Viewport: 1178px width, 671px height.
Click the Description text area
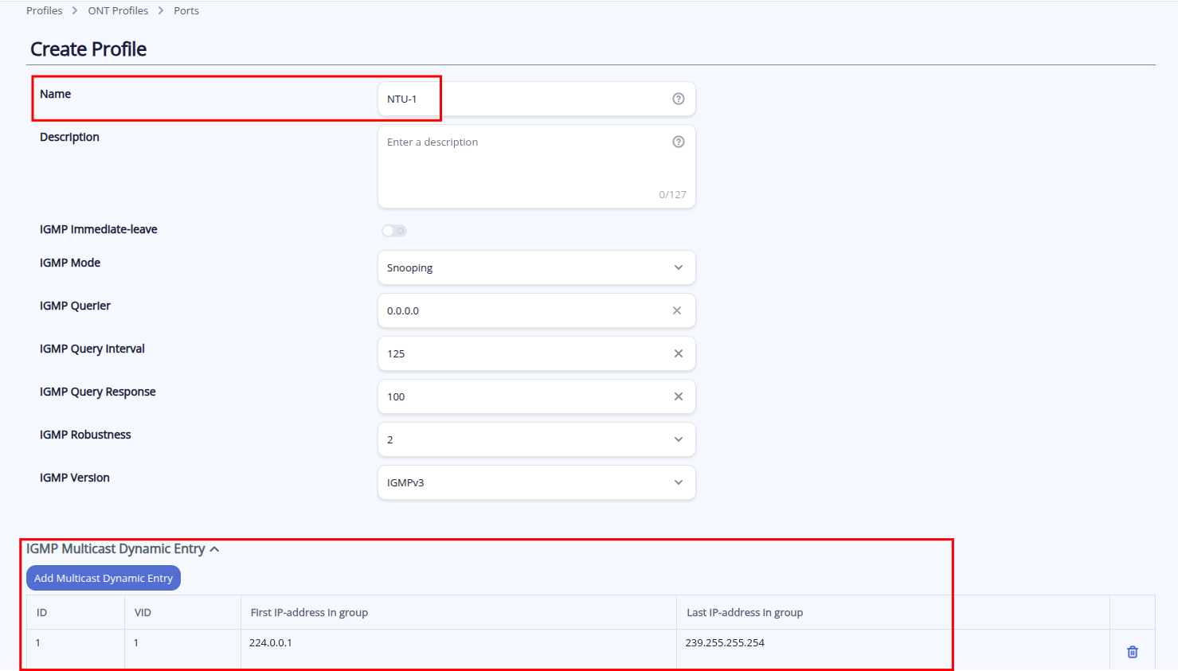click(x=526, y=167)
